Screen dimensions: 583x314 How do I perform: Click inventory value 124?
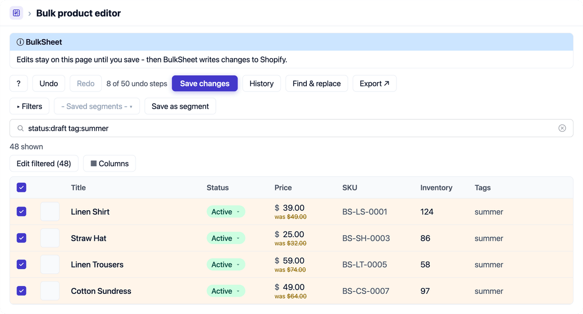427,212
